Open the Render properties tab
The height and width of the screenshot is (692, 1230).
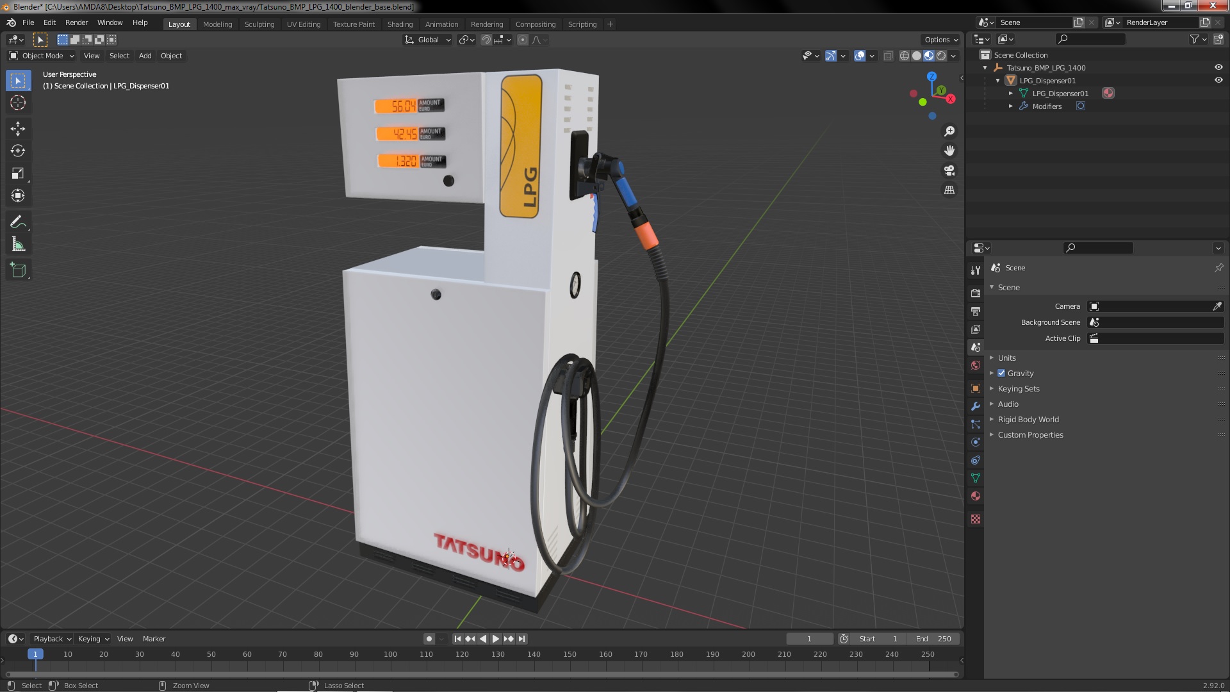pos(976,293)
